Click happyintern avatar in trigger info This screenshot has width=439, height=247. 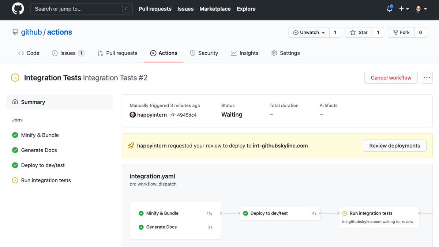[133, 115]
